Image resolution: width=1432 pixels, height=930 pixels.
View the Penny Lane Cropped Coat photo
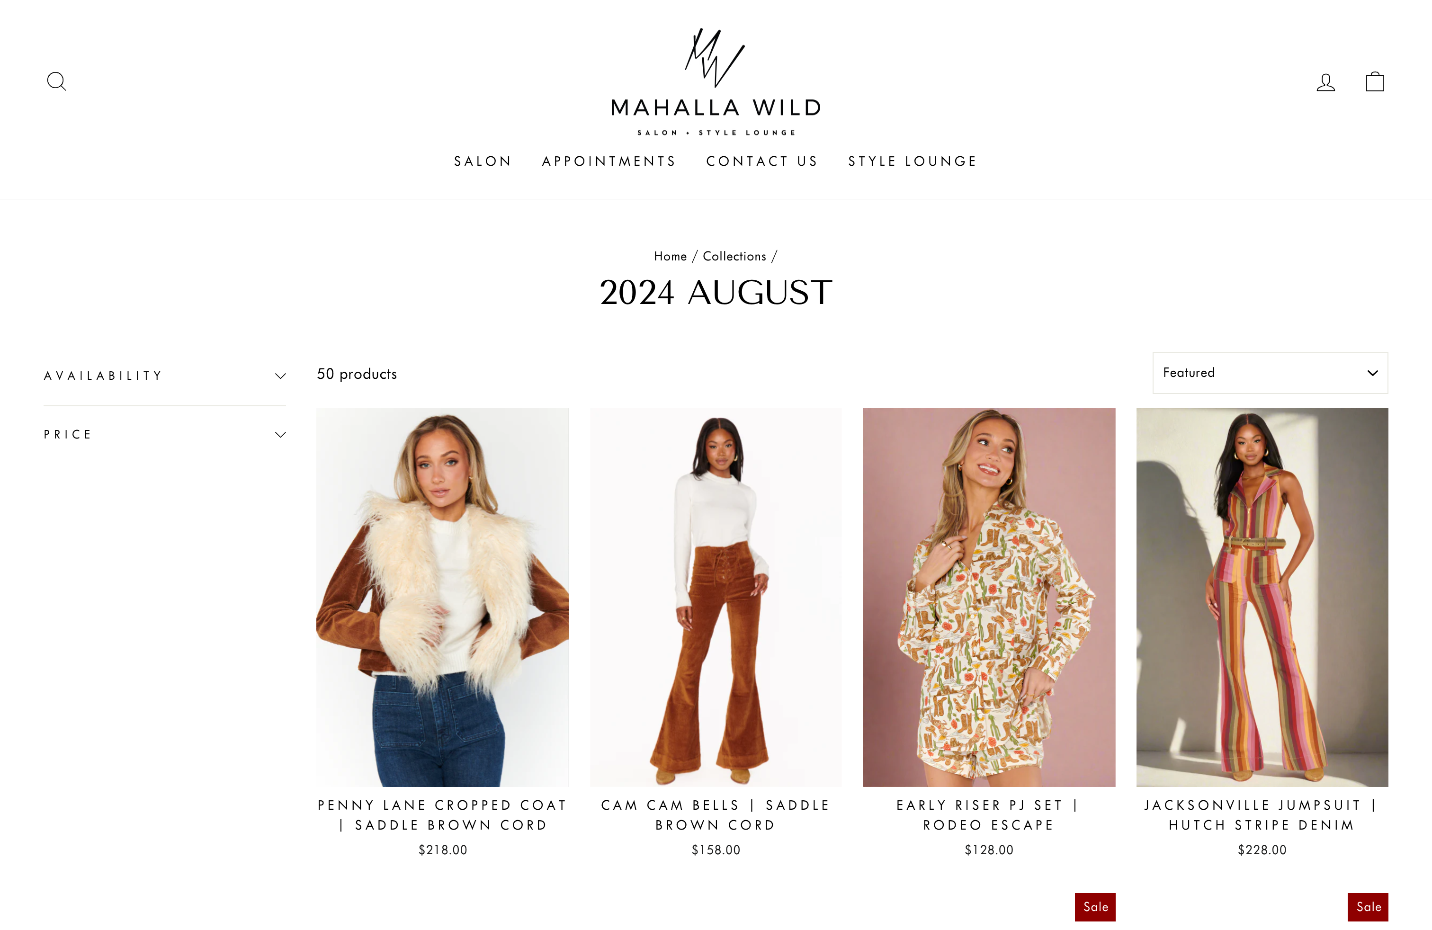coord(443,597)
